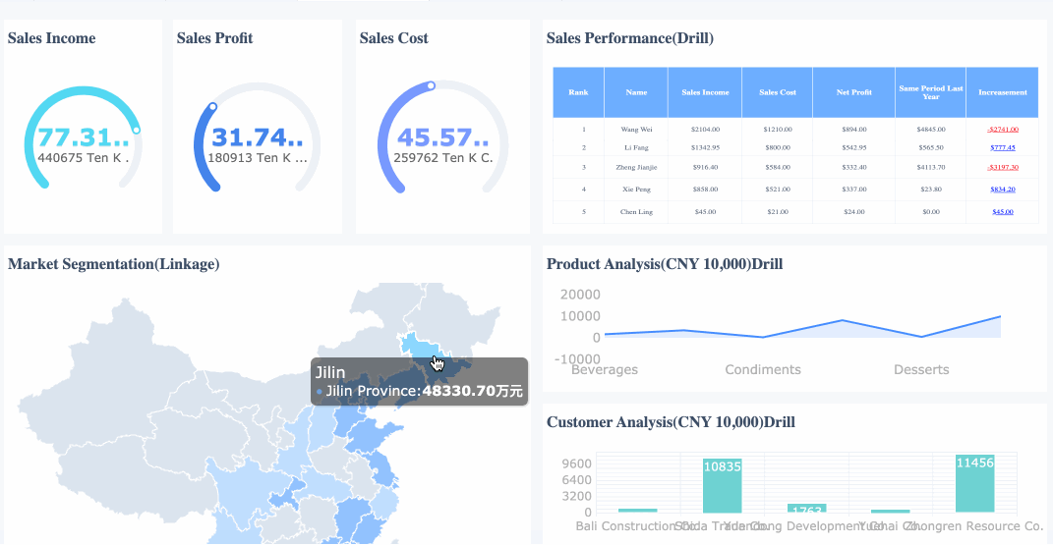Open the $777.45 increasement link
1053x545 pixels.
(x=1003, y=147)
